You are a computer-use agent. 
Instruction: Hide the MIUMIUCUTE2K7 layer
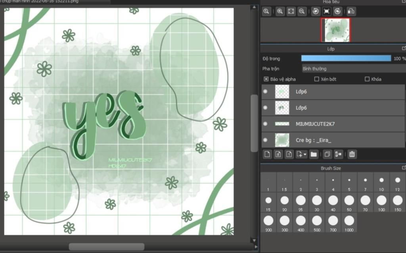(265, 124)
